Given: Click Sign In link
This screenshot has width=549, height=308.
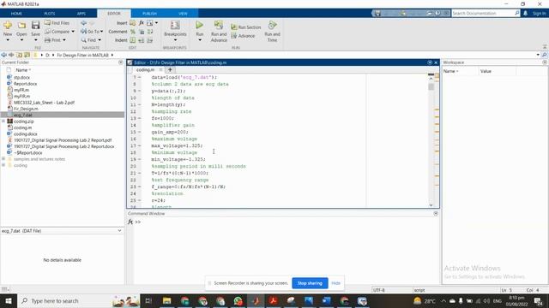Looking at the screenshot, I should (x=540, y=14).
